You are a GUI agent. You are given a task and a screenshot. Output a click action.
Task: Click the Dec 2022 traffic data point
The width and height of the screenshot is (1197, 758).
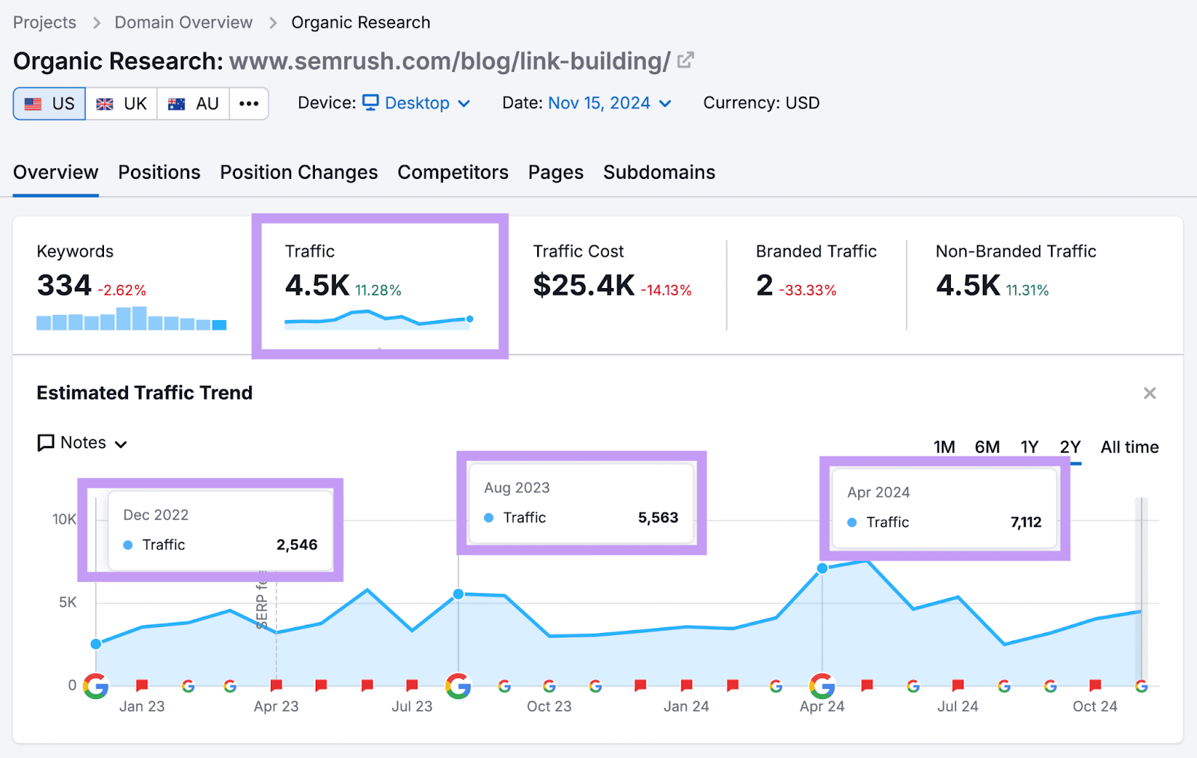pos(96,644)
